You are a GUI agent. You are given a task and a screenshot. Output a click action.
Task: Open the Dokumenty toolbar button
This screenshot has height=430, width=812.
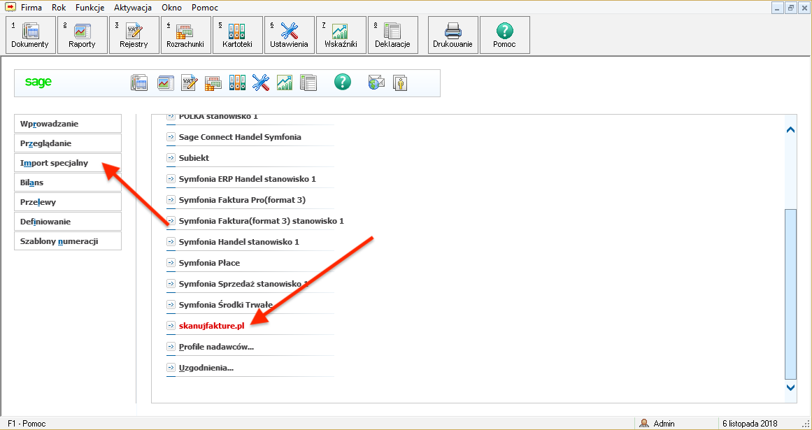pyautogui.click(x=30, y=35)
